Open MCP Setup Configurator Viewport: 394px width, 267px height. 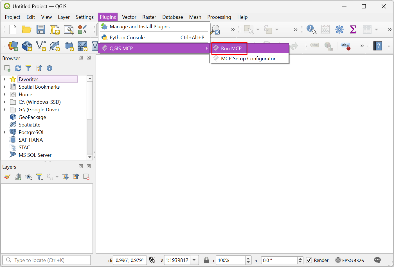click(249, 59)
